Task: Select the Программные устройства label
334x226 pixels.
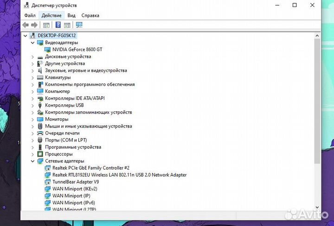Action: (73, 147)
